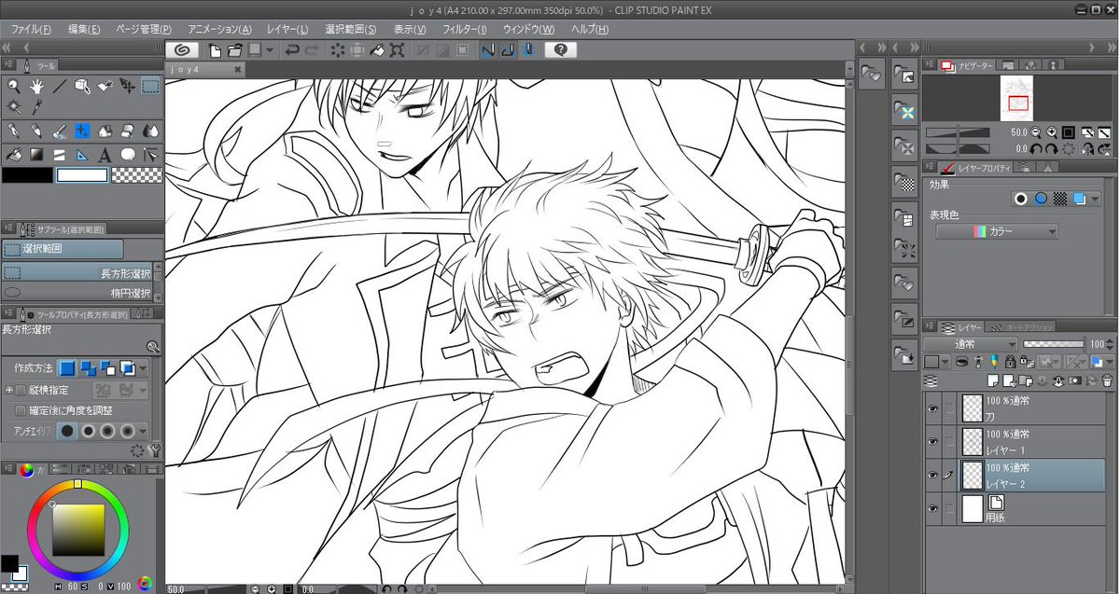
Task: Open the 編集(E) menu
Action: 84,29
